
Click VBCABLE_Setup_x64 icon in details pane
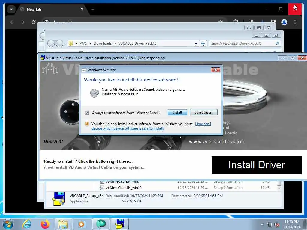pyautogui.click(x=58, y=199)
